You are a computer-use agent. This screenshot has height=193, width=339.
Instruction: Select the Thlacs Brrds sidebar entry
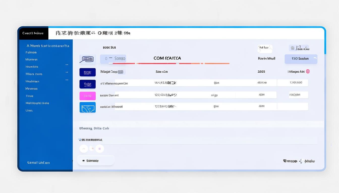(x=34, y=74)
